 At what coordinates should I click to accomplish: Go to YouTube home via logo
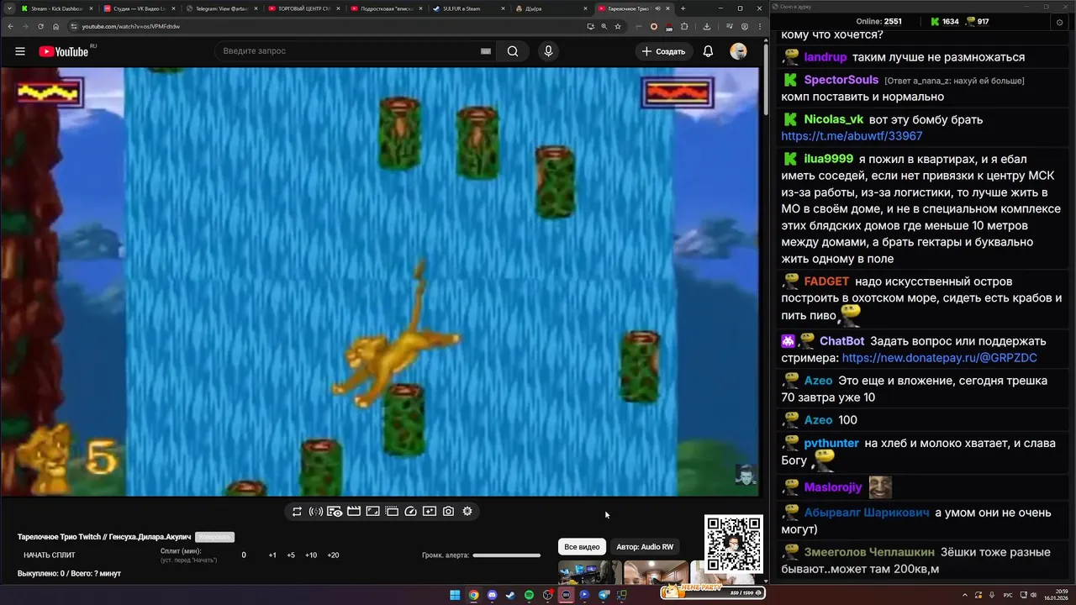pyautogui.click(x=63, y=51)
